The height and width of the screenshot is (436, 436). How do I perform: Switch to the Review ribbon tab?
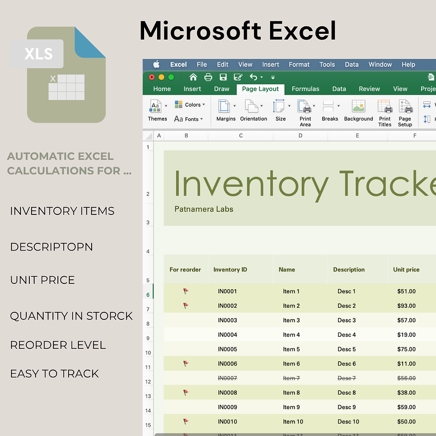[369, 89]
